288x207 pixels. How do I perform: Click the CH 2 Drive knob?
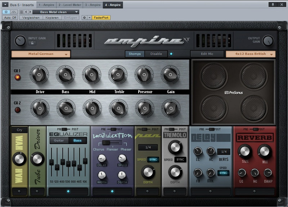click(40, 108)
